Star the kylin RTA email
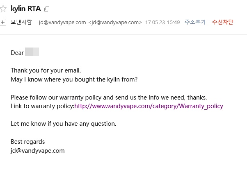This screenshot has width=247, height=170. click(x=3, y=9)
